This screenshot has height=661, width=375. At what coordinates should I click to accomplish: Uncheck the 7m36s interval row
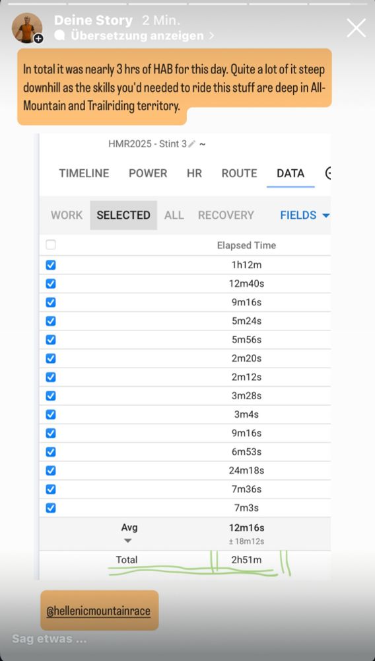tap(50, 489)
